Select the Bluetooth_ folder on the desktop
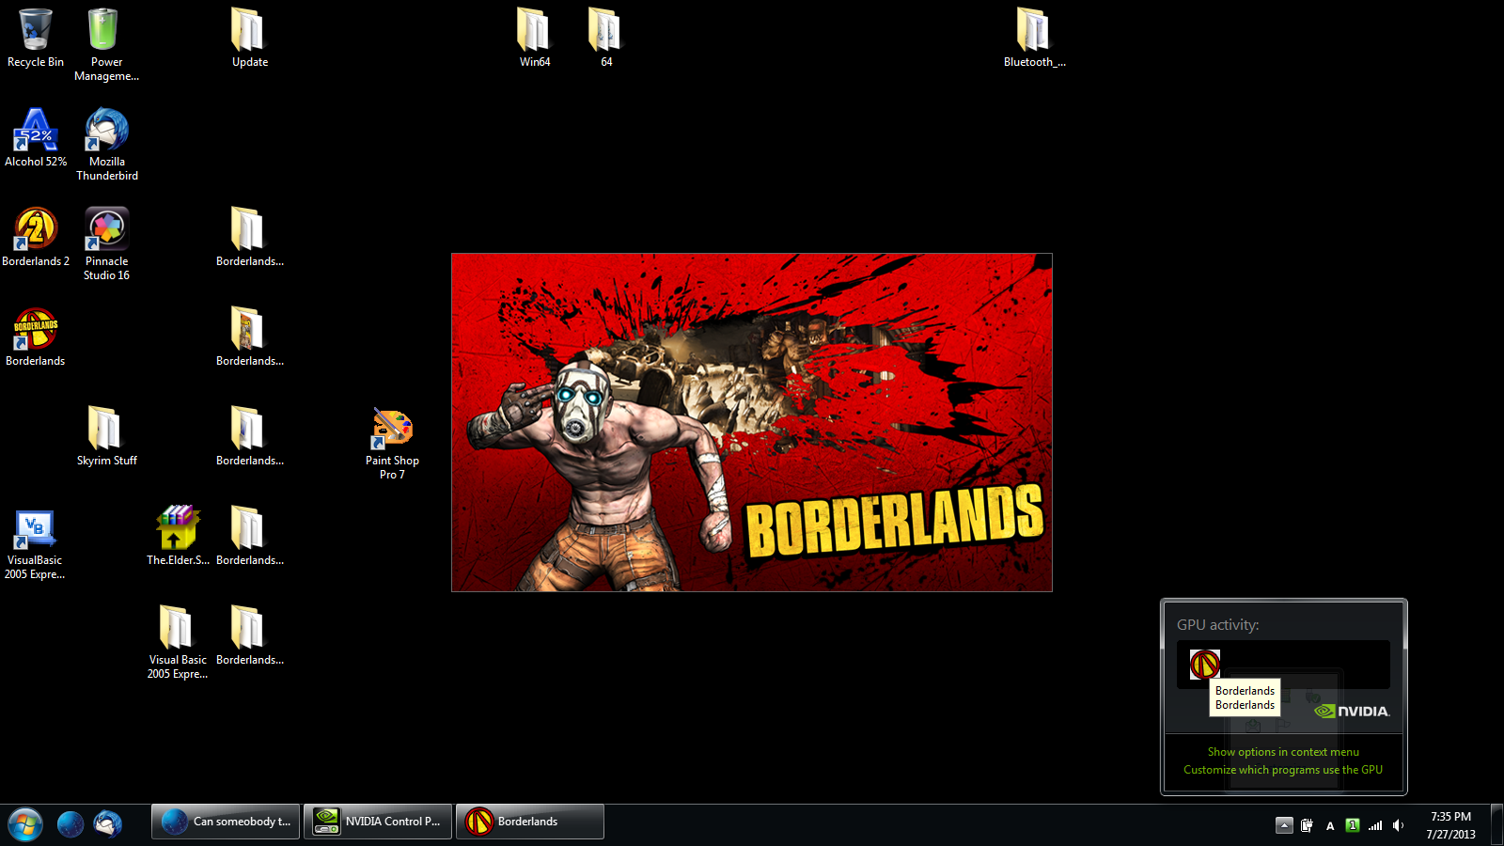 pyautogui.click(x=1034, y=39)
